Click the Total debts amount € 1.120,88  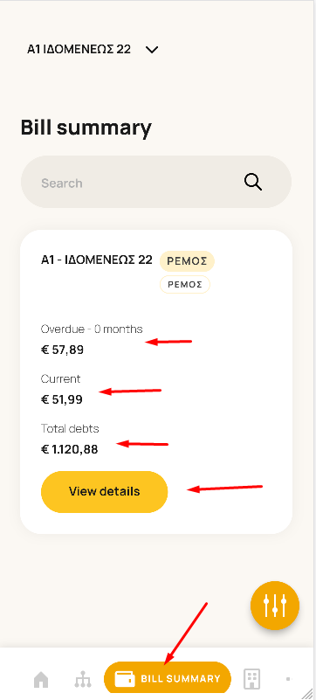click(x=70, y=449)
